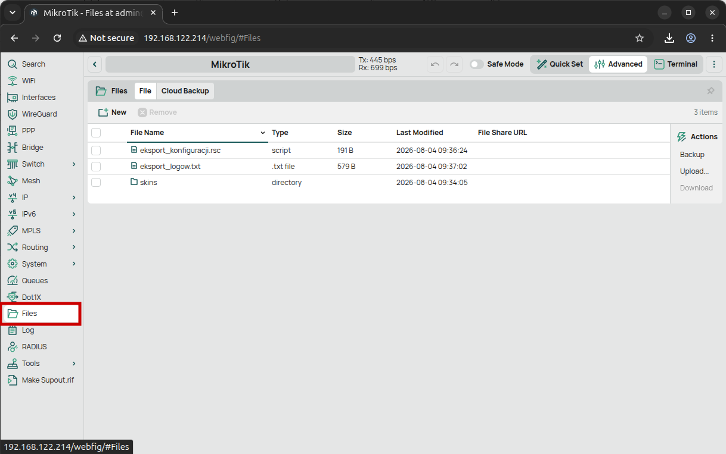Open the RADIUS sidebar icon
The height and width of the screenshot is (454, 726).
[12, 347]
